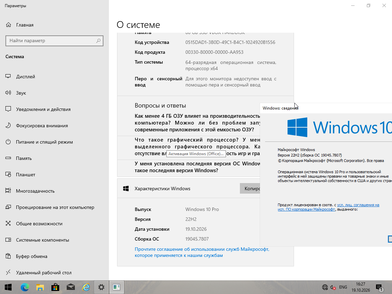
Task: Open the Буфер обмена clipboard icon
Action: (8, 256)
